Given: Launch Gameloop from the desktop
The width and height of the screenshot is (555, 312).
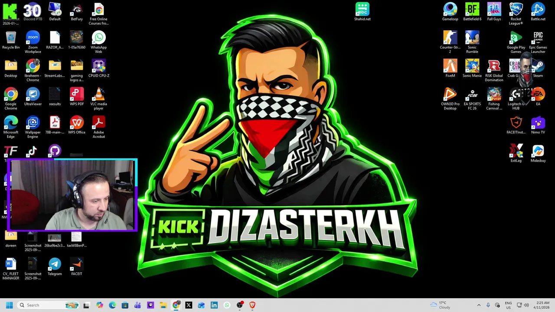Looking at the screenshot, I should (450, 12).
